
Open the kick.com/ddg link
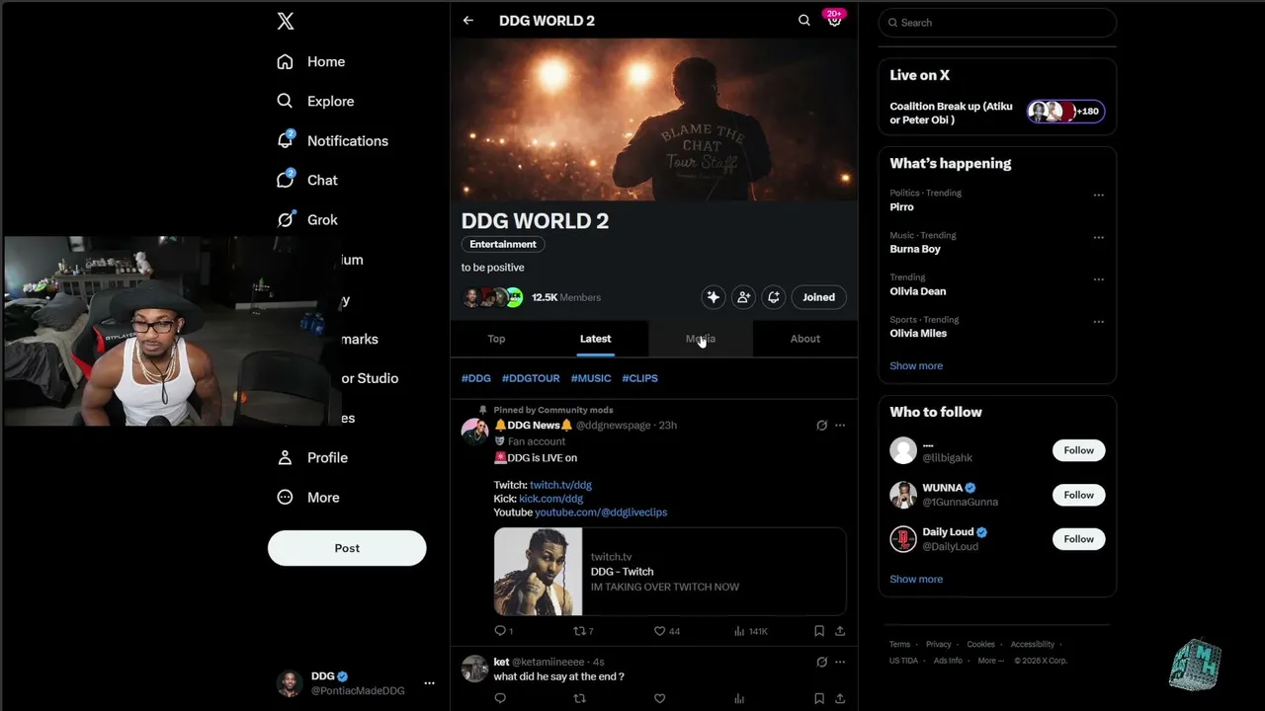click(551, 499)
